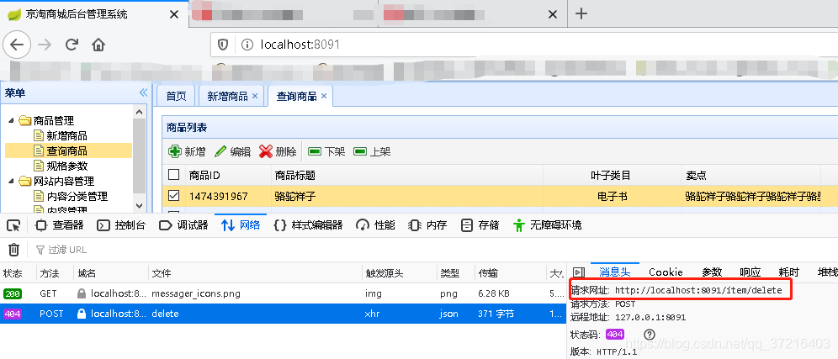Screen dimensions: 838x359
Task: Sort by the 商品ID column header
Action: [228, 175]
